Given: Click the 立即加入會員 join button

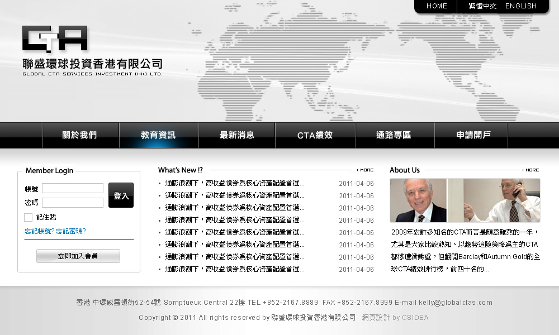Looking at the screenshot, I should (x=78, y=256).
